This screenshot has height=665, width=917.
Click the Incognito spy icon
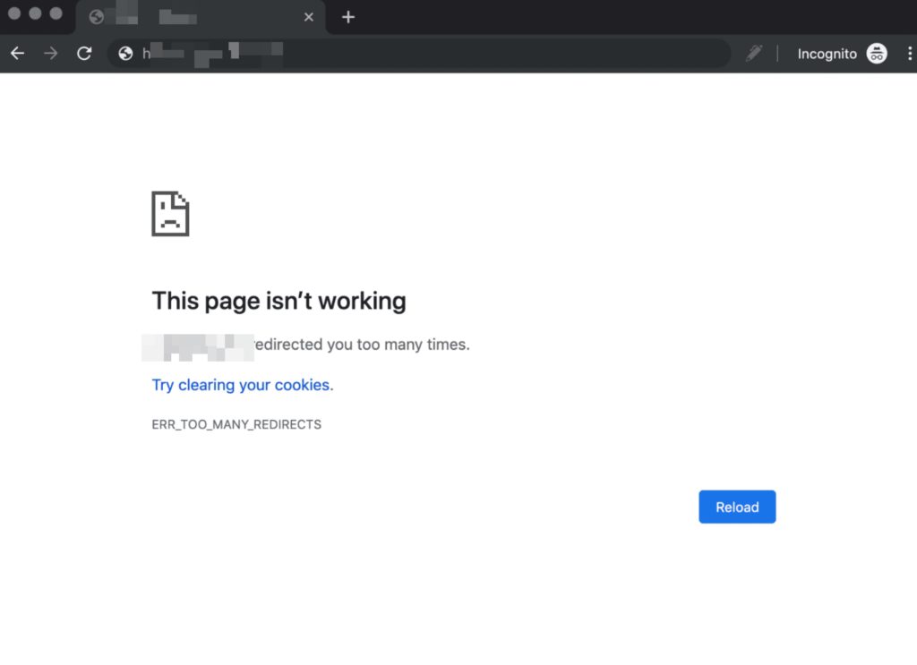876,54
